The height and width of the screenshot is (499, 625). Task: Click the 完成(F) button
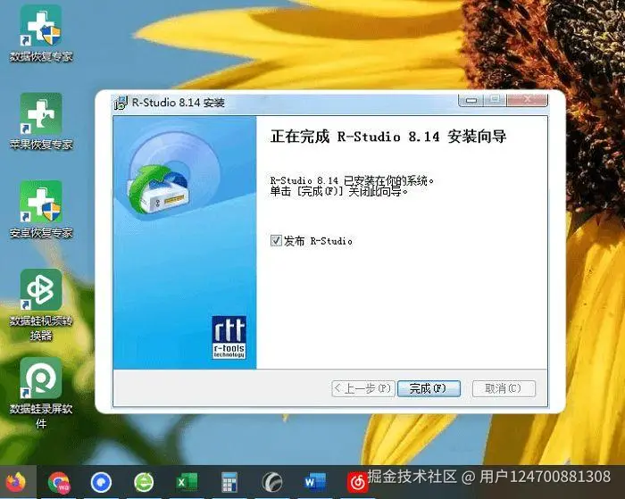(x=429, y=388)
